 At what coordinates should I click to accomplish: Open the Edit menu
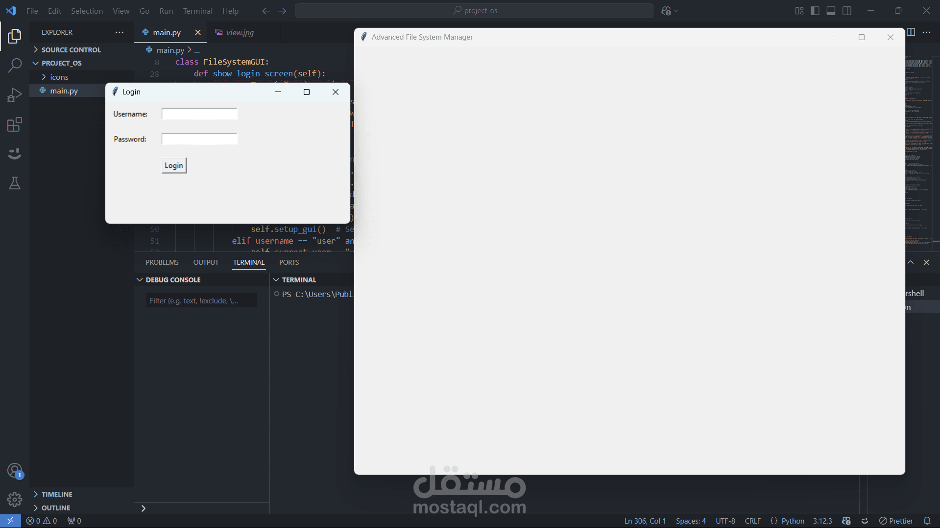(x=54, y=11)
